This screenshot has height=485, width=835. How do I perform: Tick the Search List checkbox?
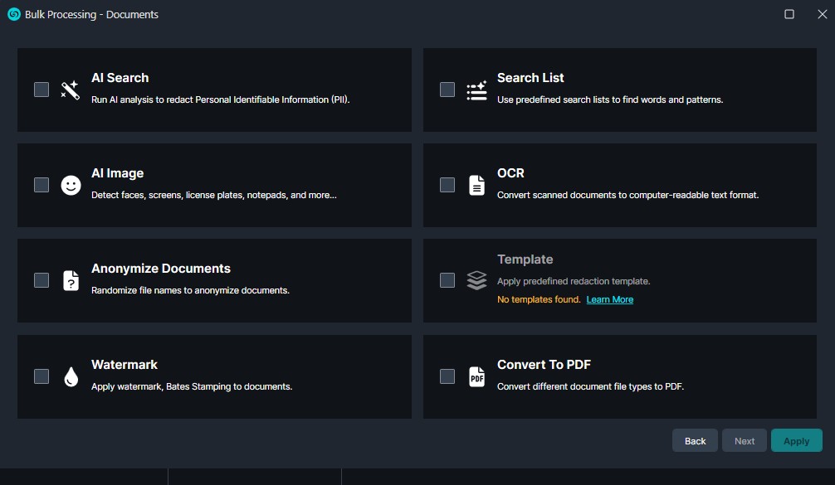447,90
